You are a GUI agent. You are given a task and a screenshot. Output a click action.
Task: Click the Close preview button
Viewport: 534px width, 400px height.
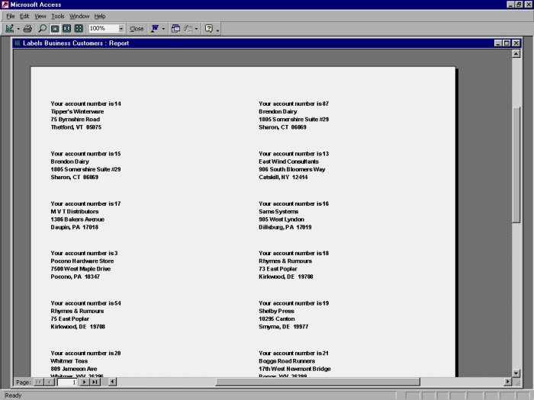point(137,28)
